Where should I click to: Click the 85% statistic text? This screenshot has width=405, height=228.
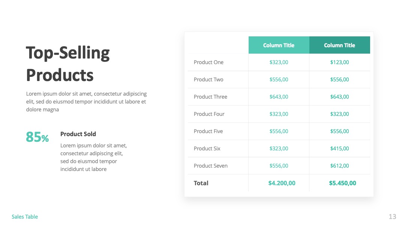37,137
